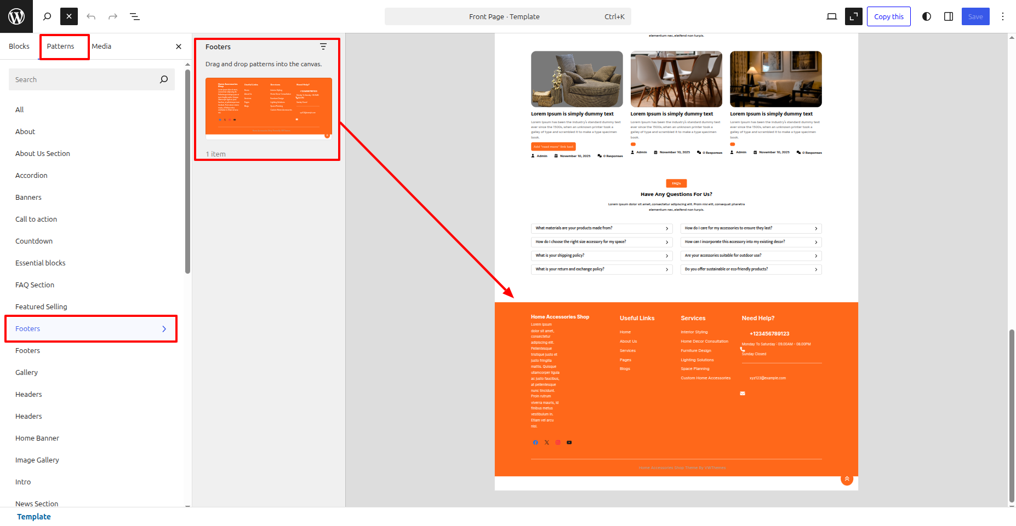Open the search magnifier in top toolbar
This screenshot has height=526, width=1016.
47,16
